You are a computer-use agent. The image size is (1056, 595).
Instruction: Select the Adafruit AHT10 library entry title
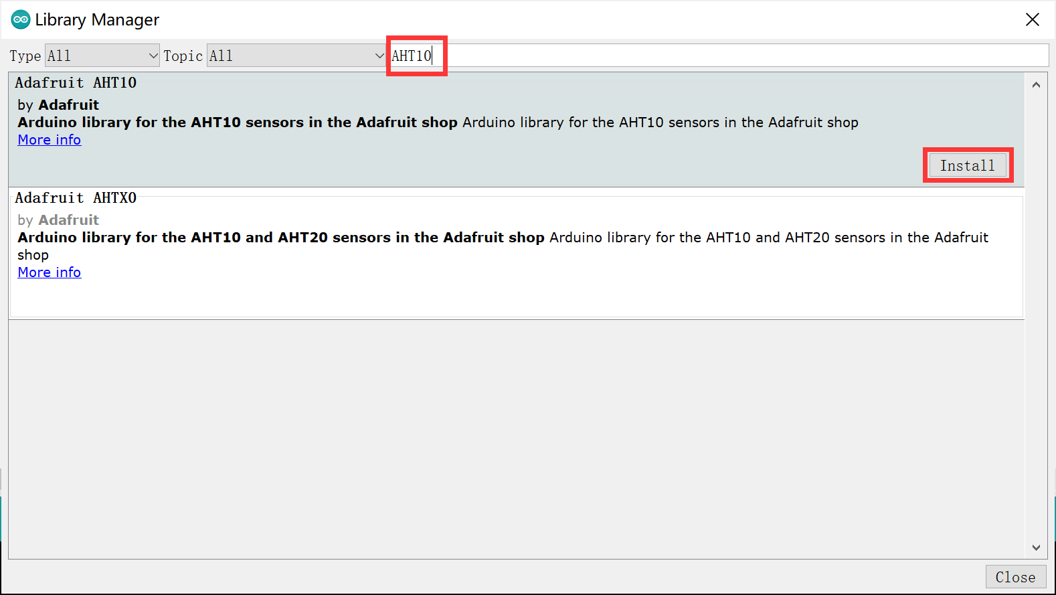click(76, 83)
